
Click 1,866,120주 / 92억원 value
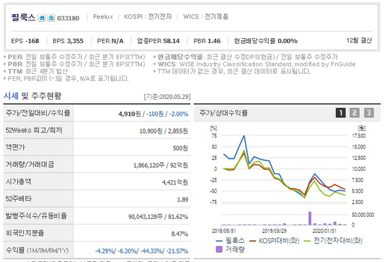point(161,165)
